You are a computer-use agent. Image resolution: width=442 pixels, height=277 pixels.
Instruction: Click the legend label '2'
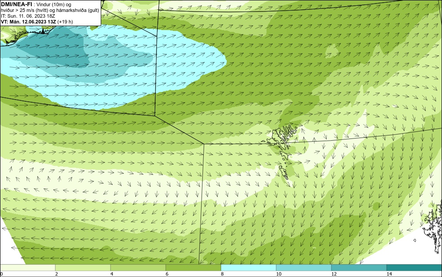tap(57, 274)
